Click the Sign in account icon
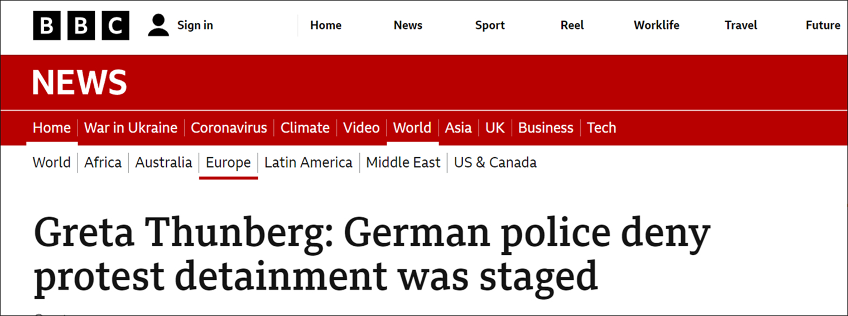 click(x=158, y=26)
